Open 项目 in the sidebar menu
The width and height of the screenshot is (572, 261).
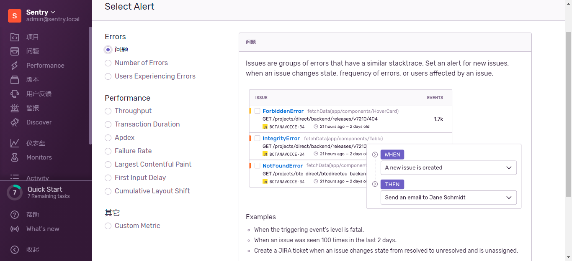pyautogui.click(x=33, y=37)
